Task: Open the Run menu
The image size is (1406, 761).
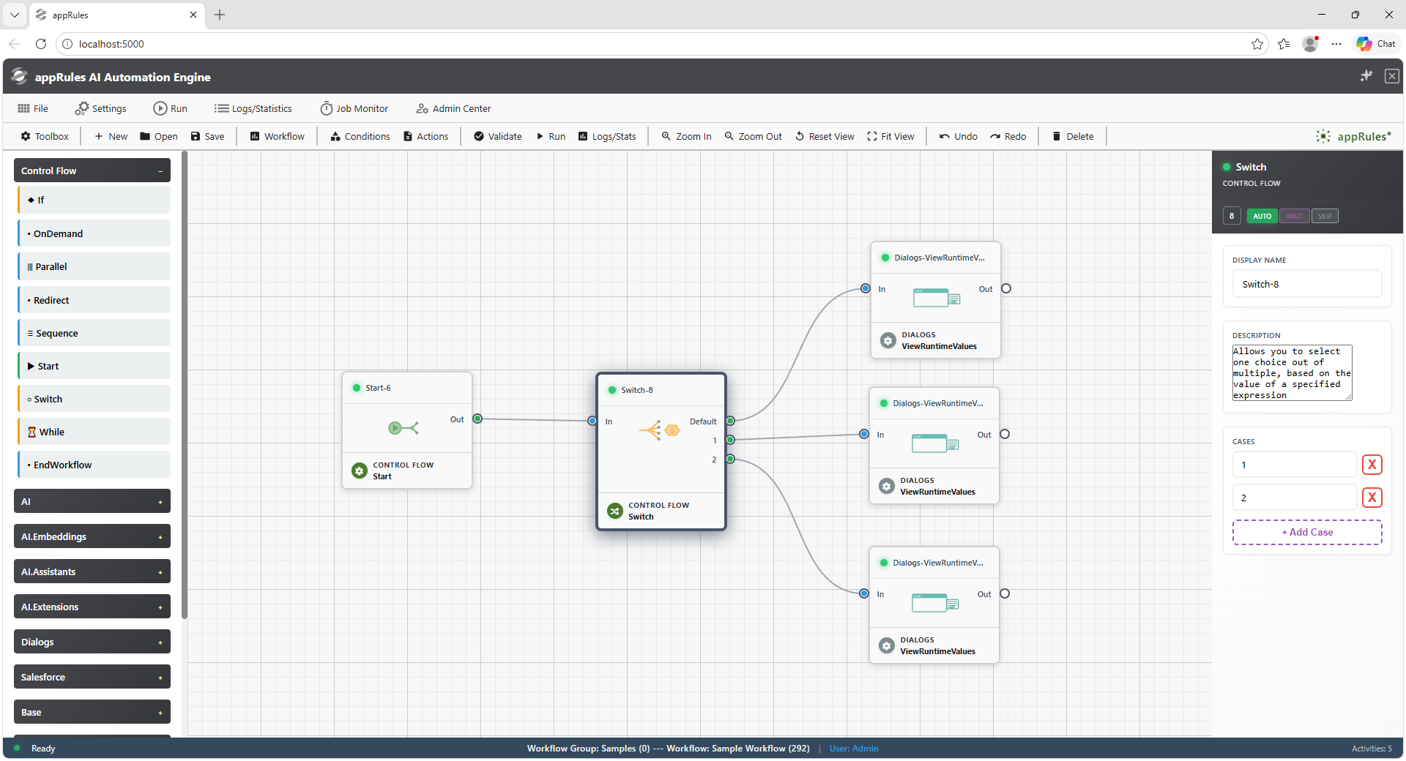Action: 170,108
